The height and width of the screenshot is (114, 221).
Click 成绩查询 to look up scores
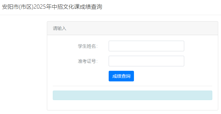121,76
